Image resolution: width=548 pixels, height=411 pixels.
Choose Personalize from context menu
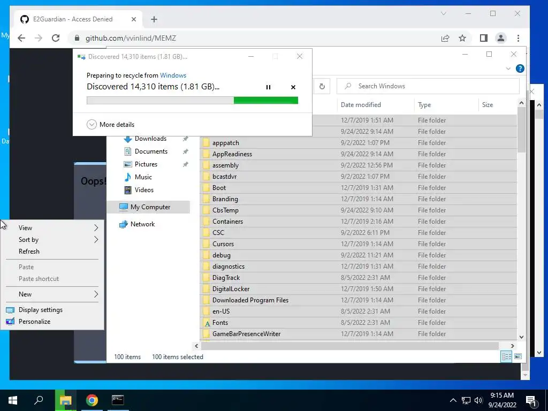52,322
